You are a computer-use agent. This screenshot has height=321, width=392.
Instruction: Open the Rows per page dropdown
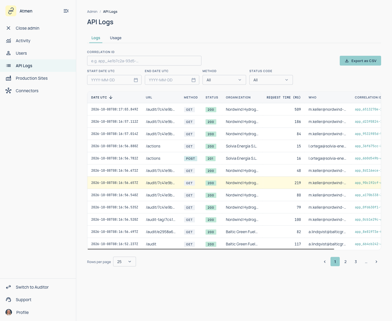pyautogui.click(x=124, y=262)
